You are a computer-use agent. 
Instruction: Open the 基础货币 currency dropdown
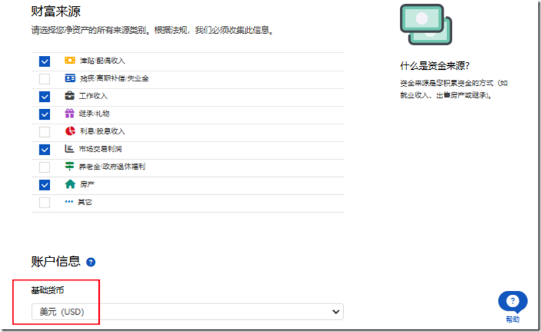point(187,311)
